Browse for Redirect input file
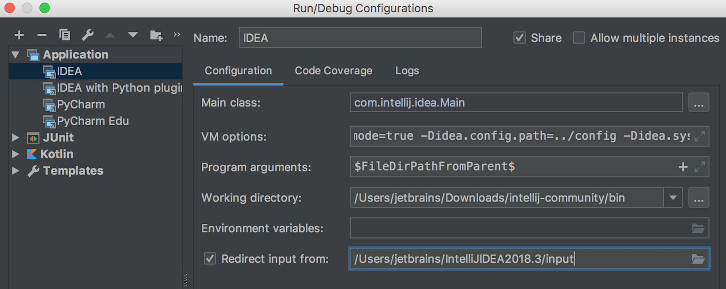726x289 pixels. [x=698, y=259]
